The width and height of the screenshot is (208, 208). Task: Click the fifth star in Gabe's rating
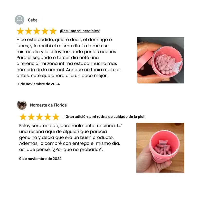tap(53, 31)
